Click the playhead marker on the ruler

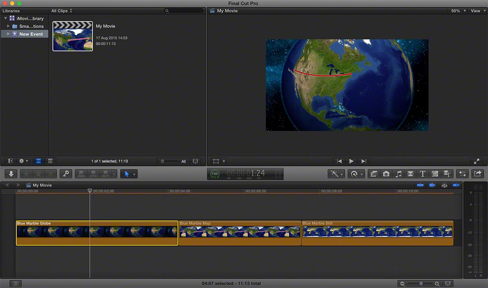(90, 190)
